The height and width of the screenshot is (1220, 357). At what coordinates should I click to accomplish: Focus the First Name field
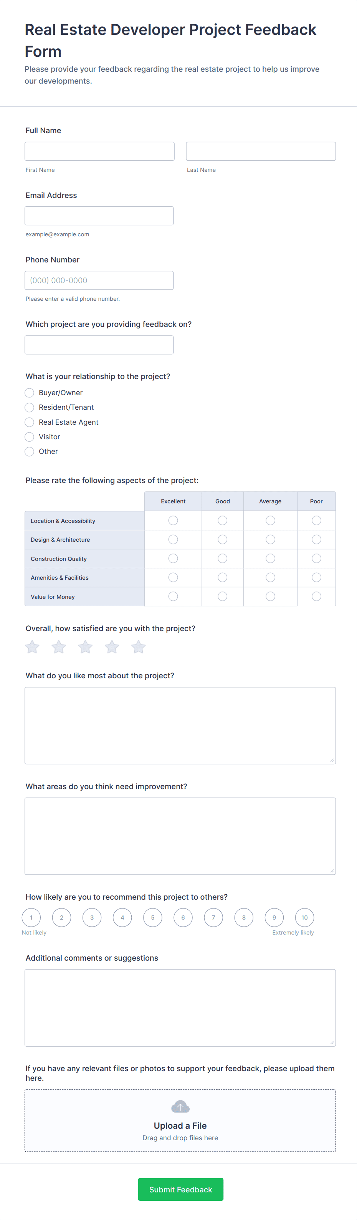click(99, 151)
